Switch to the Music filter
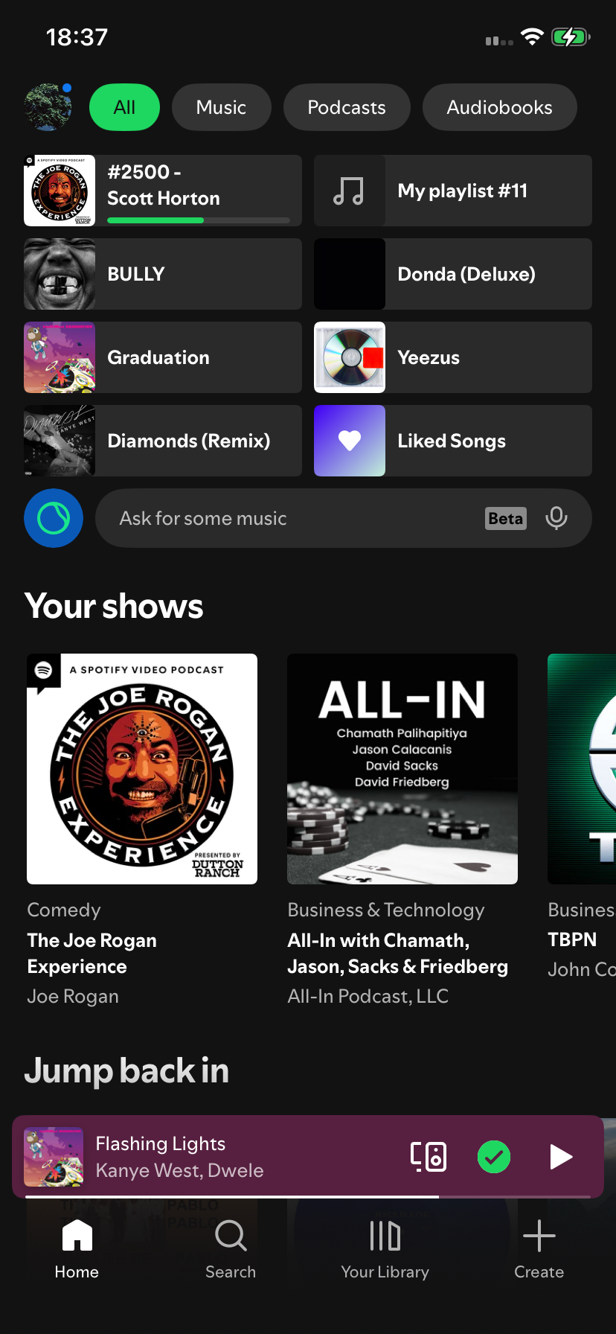The height and width of the screenshot is (1334, 616). pos(221,107)
